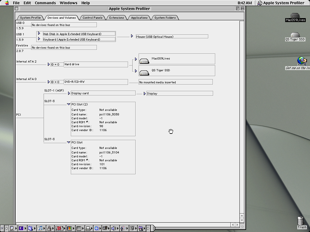310x232 pixels.
Task: Select the Devices and Volumes tab
Action: [61, 18]
